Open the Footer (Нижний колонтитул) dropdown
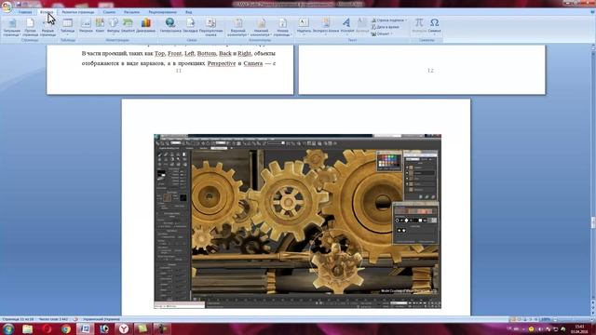Screen dimensions: 596x335 261,27
